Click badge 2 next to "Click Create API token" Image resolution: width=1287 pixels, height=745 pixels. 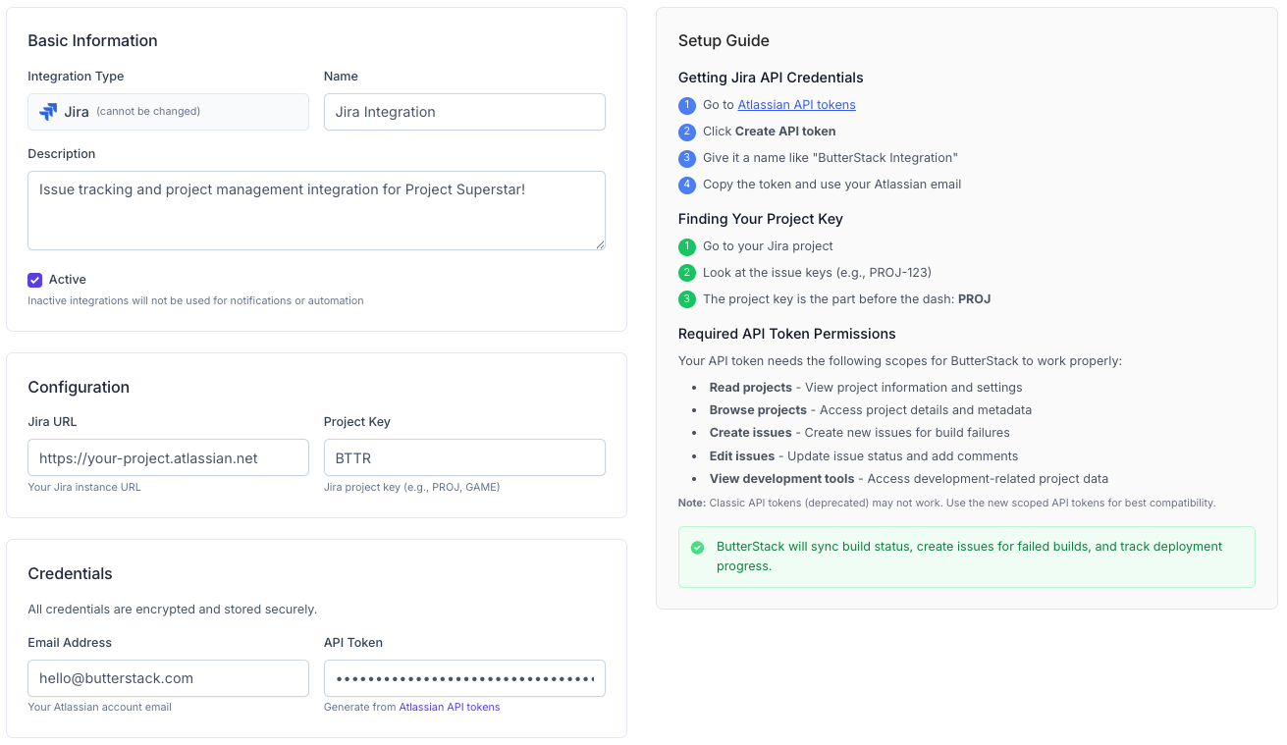pyautogui.click(x=687, y=132)
